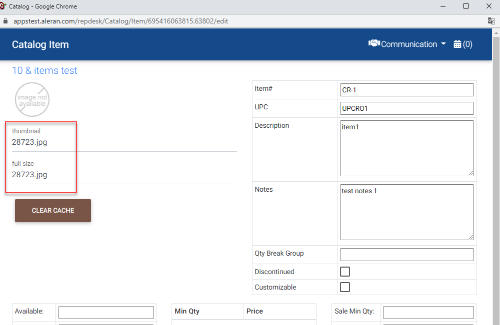
Task: Click the vertical scrollbar up arrow
Action: click(496, 32)
